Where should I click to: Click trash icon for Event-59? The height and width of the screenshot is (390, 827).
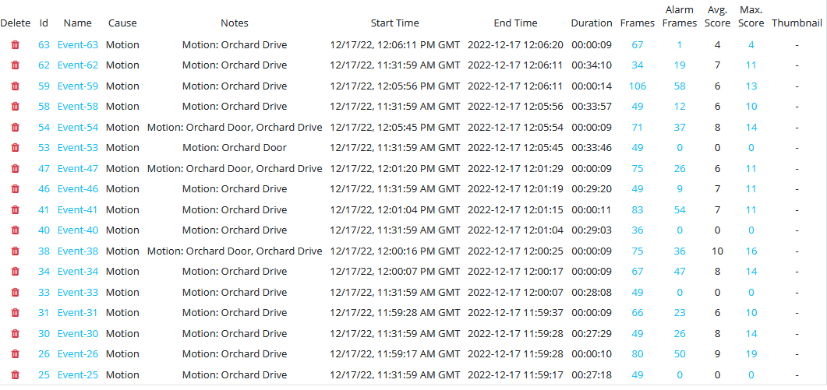[x=16, y=86]
